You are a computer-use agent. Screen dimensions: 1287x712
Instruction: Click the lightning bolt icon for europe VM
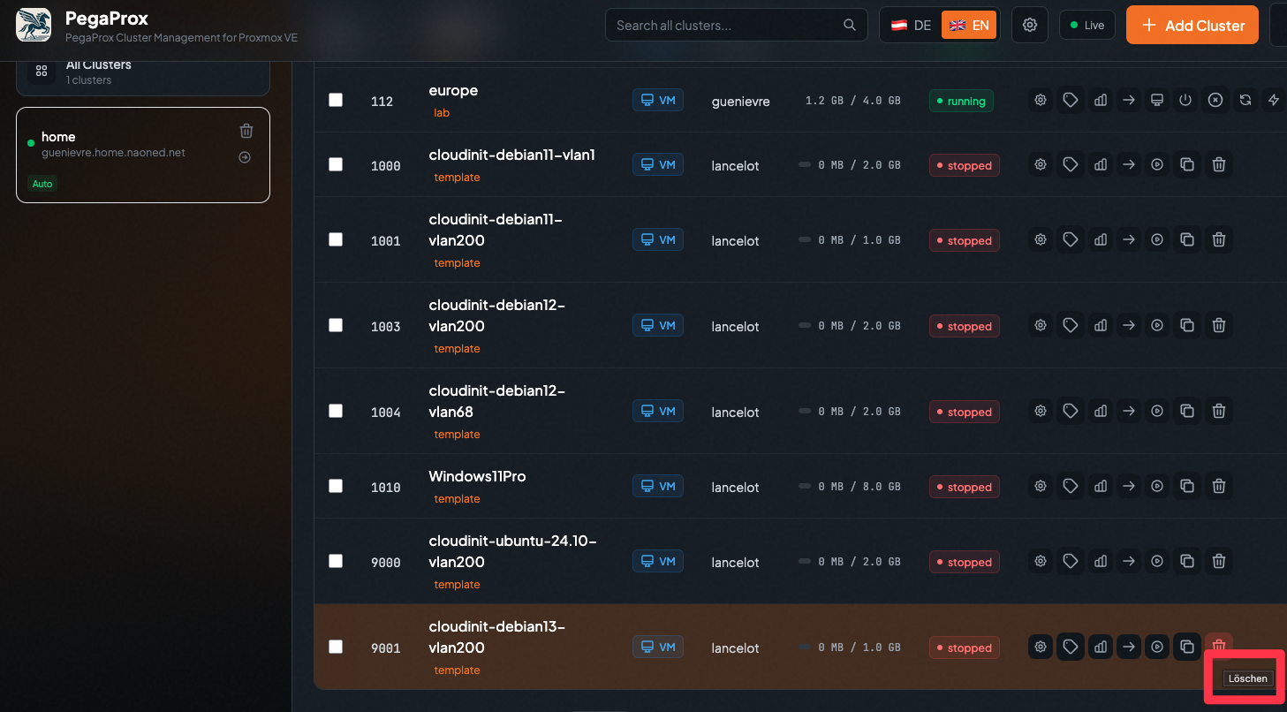point(1273,101)
